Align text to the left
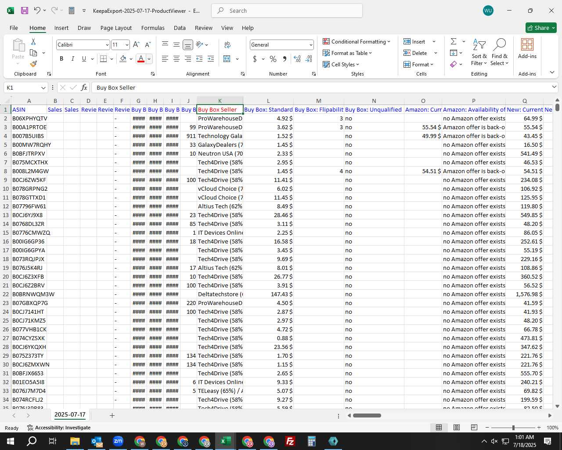 [165, 59]
